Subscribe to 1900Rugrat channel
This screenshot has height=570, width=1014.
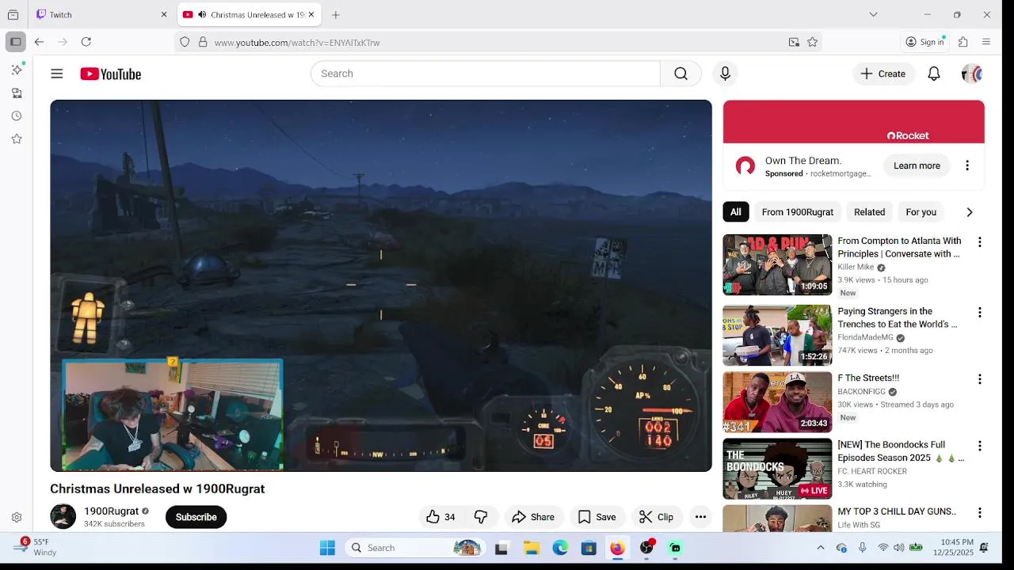click(196, 517)
